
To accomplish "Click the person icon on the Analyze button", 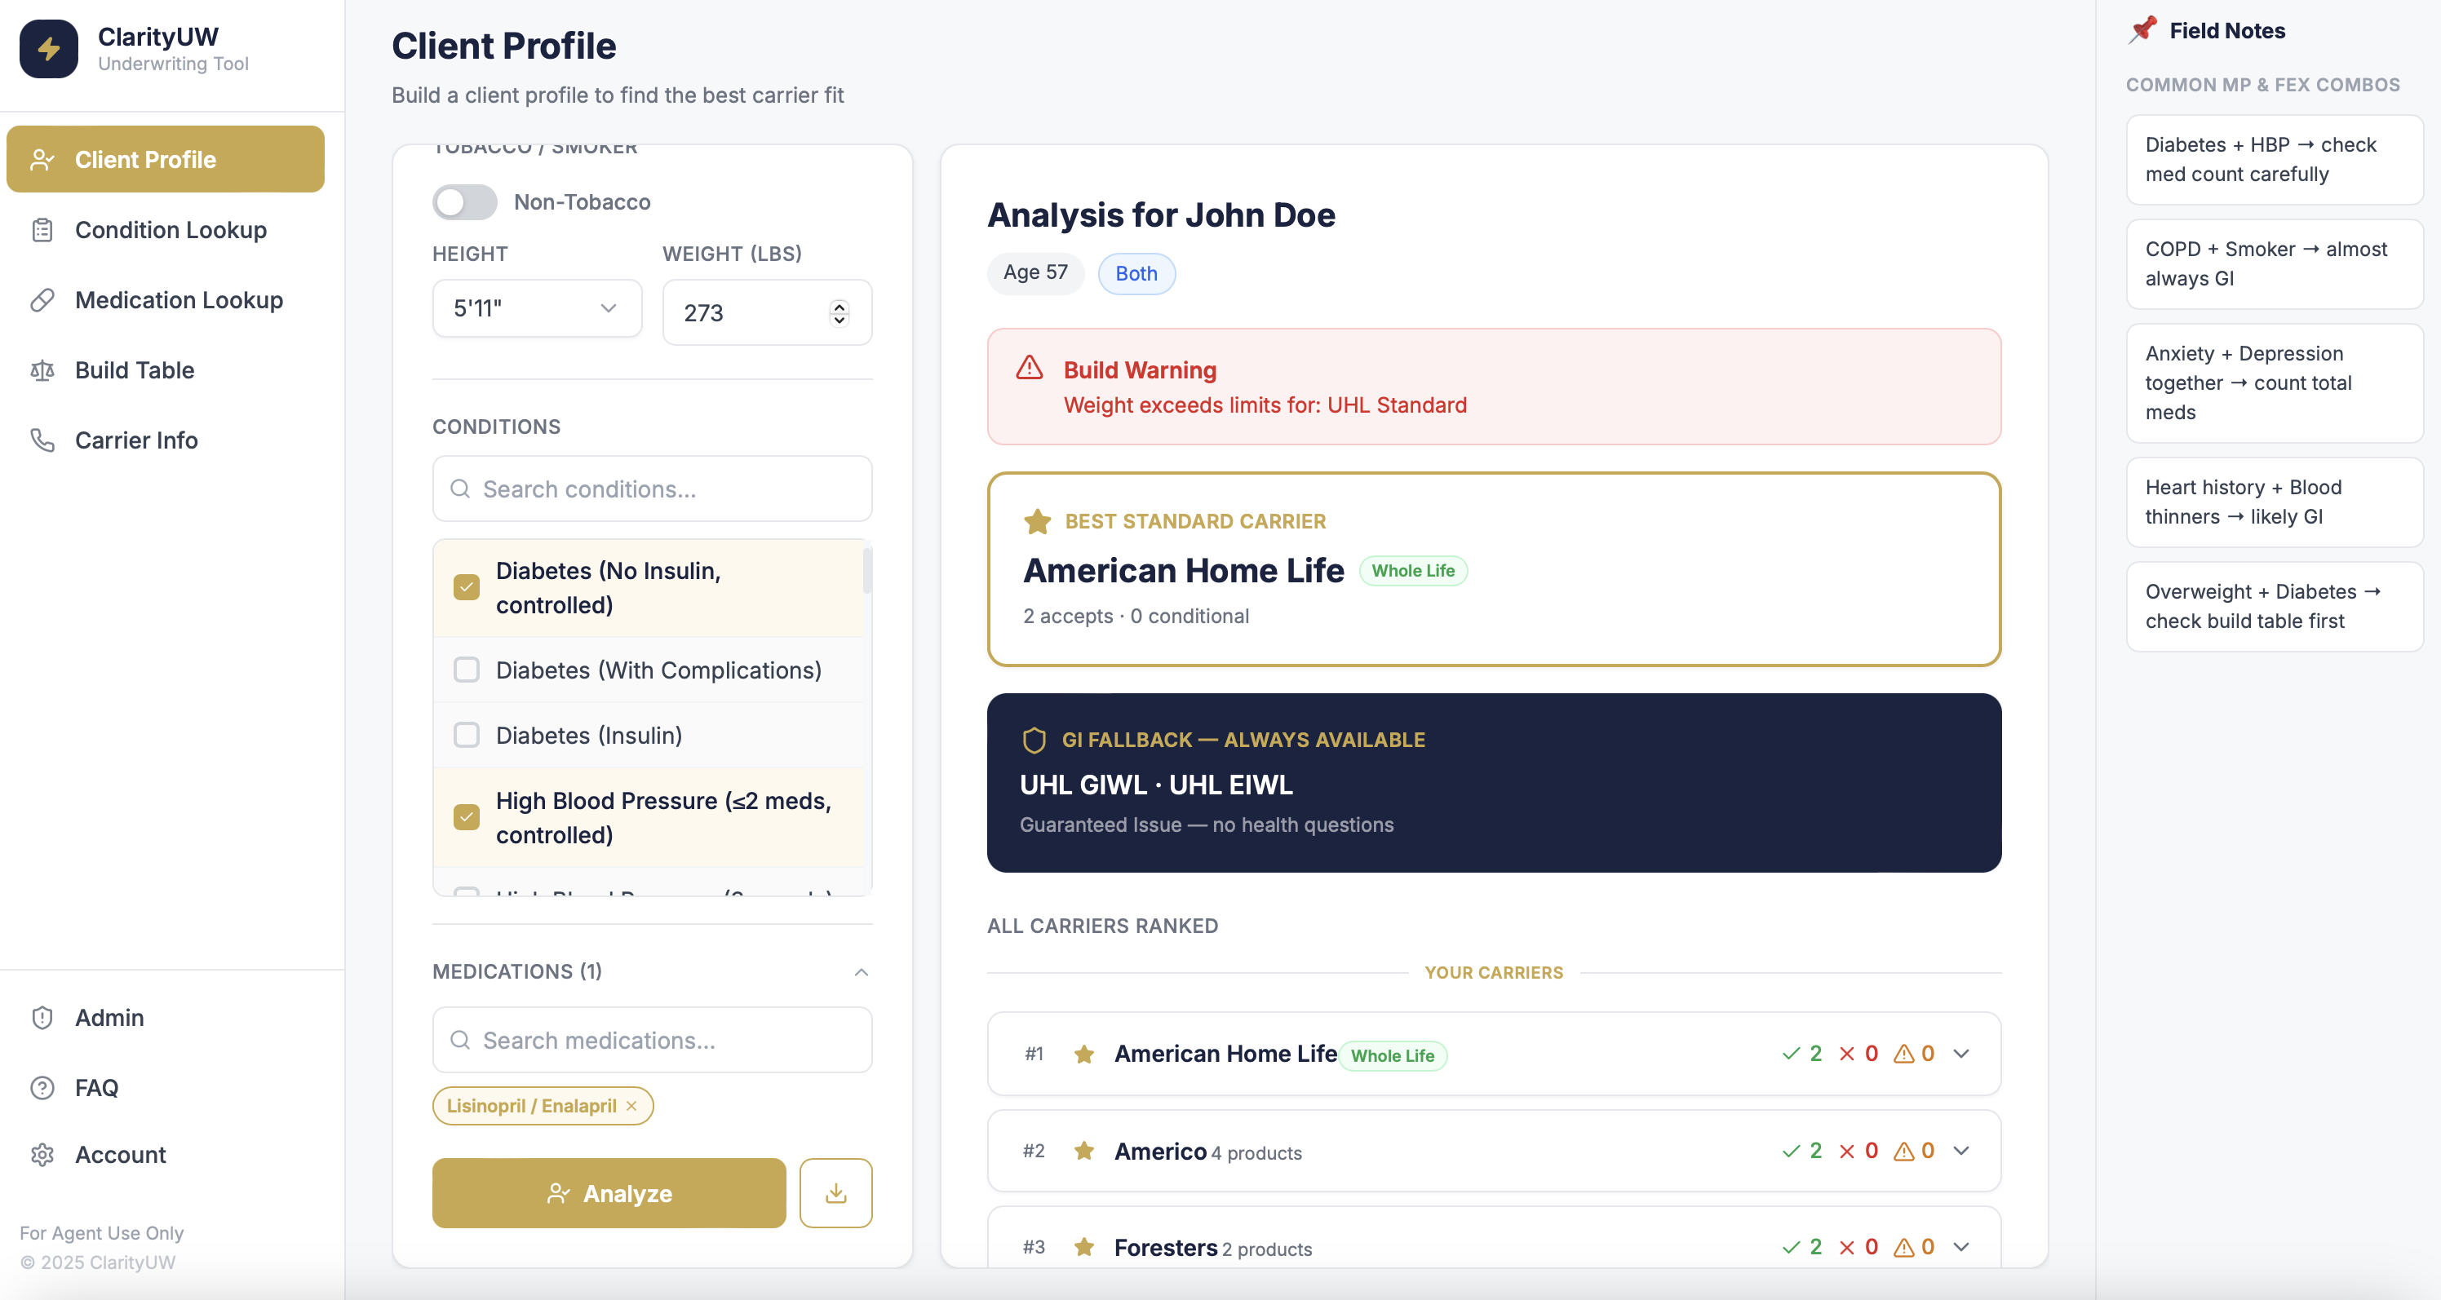I will click(558, 1194).
